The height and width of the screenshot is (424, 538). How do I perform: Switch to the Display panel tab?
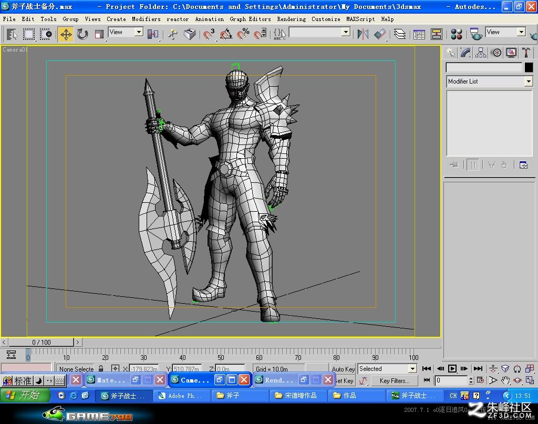tap(511, 53)
